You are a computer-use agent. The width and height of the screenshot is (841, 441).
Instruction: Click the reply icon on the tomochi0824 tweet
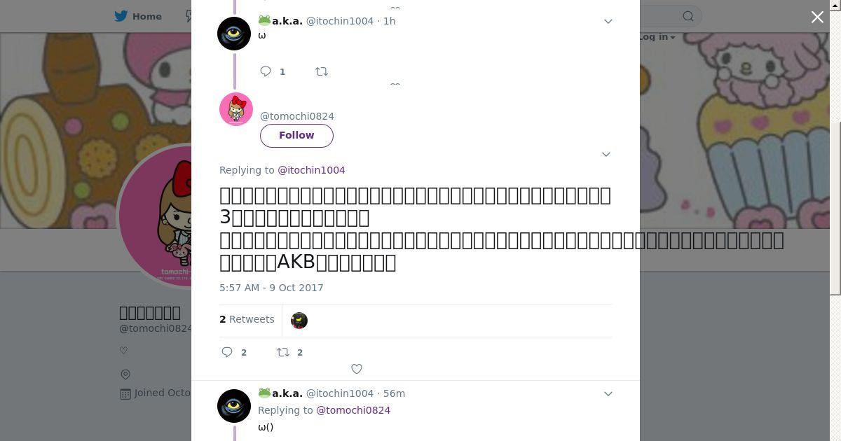[227, 352]
